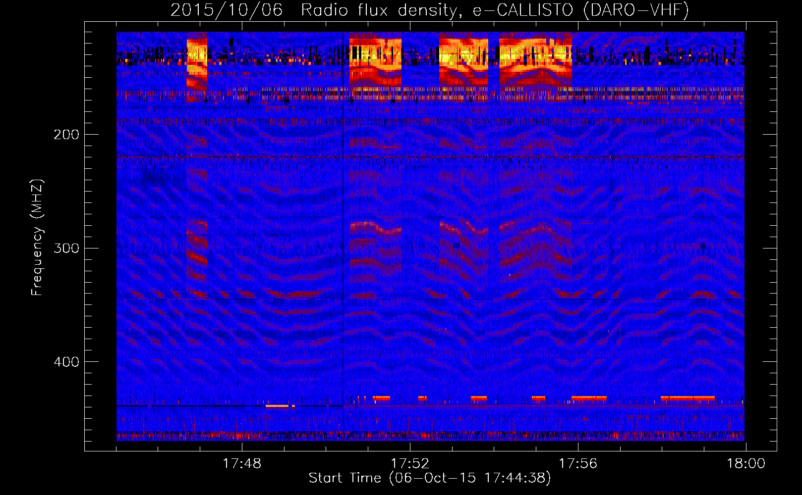The image size is (802, 495).
Task: Click the "Frequency (MHZ)" y-axis label
Action: point(37,238)
